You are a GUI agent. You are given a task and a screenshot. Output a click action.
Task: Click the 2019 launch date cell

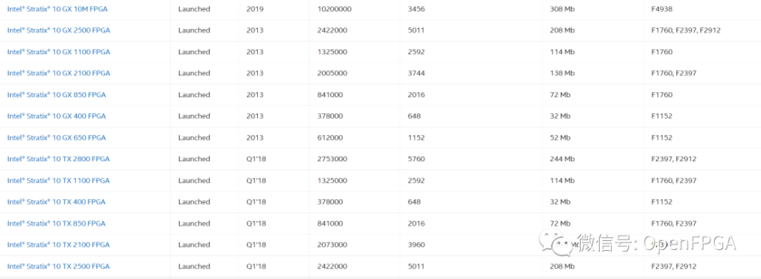255,8
